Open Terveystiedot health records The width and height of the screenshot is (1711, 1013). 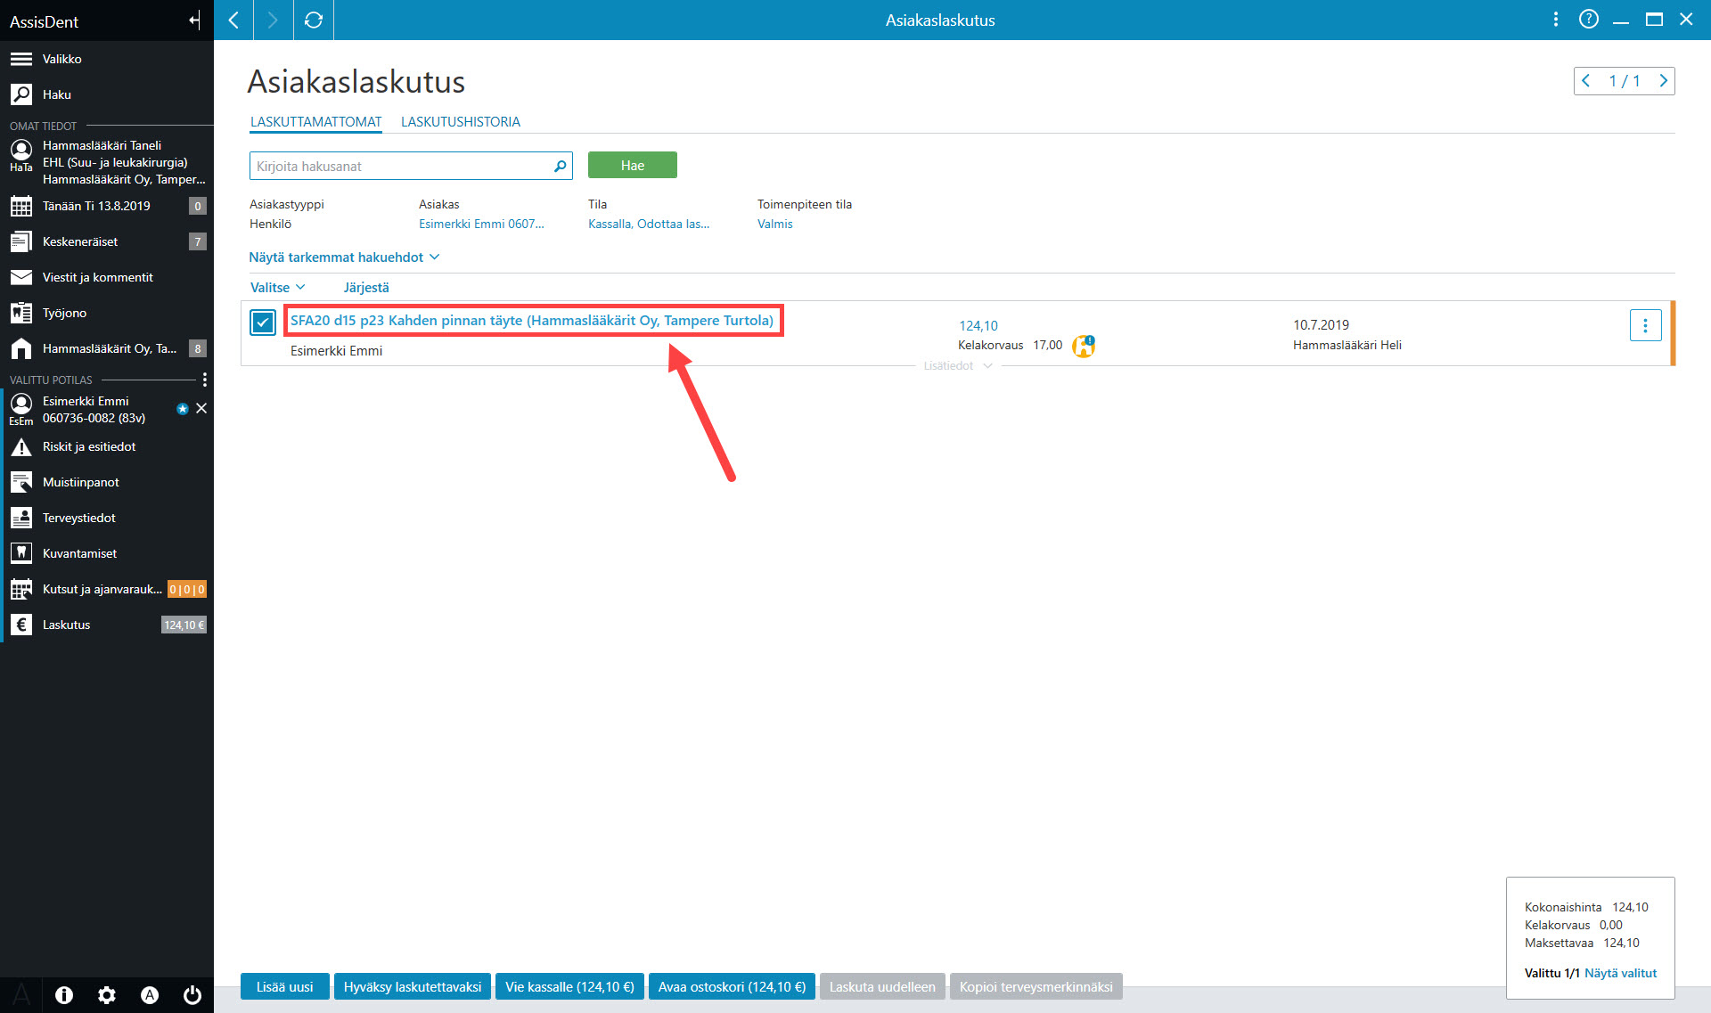pos(107,518)
